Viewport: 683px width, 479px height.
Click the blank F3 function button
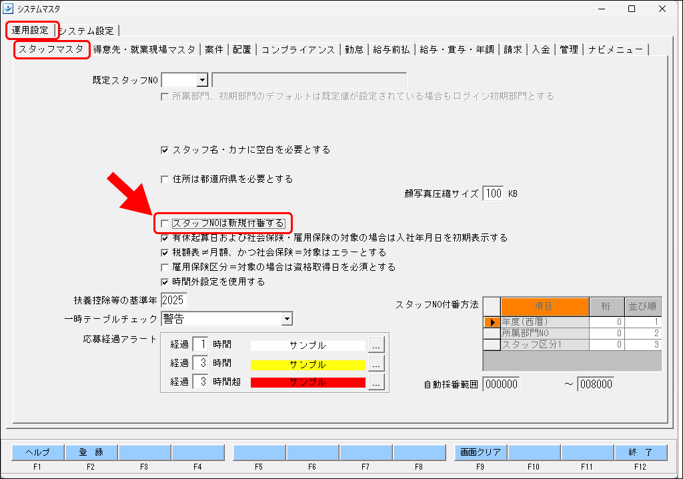point(144,452)
